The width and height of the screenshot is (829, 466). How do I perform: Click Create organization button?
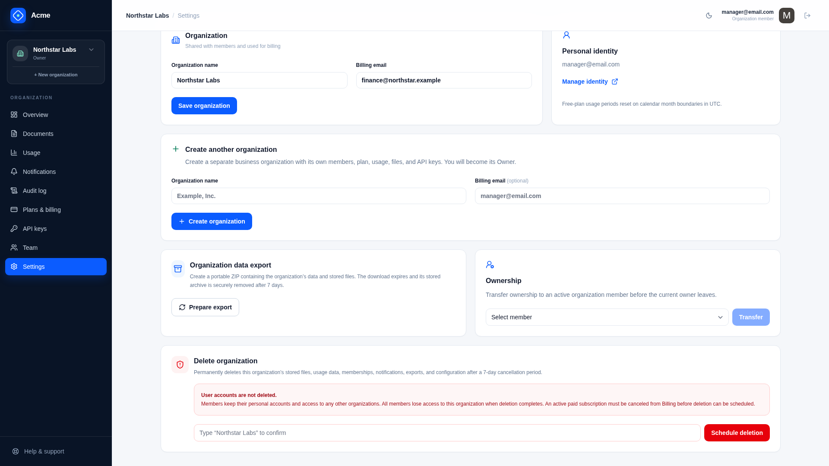[x=212, y=221]
